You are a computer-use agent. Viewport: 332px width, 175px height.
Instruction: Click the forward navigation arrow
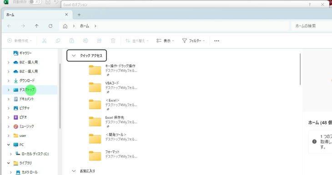[x=23, y=26]
